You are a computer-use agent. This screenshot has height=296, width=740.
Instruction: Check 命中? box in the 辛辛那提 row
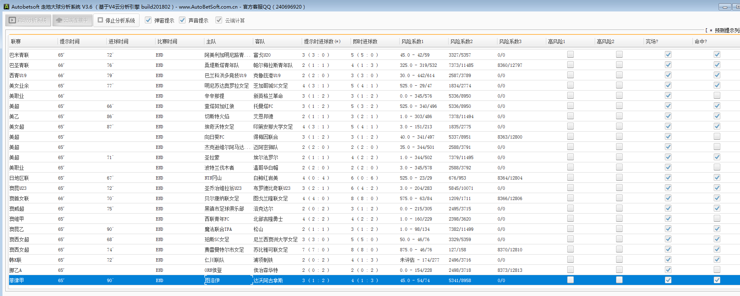tap(717, 96)
